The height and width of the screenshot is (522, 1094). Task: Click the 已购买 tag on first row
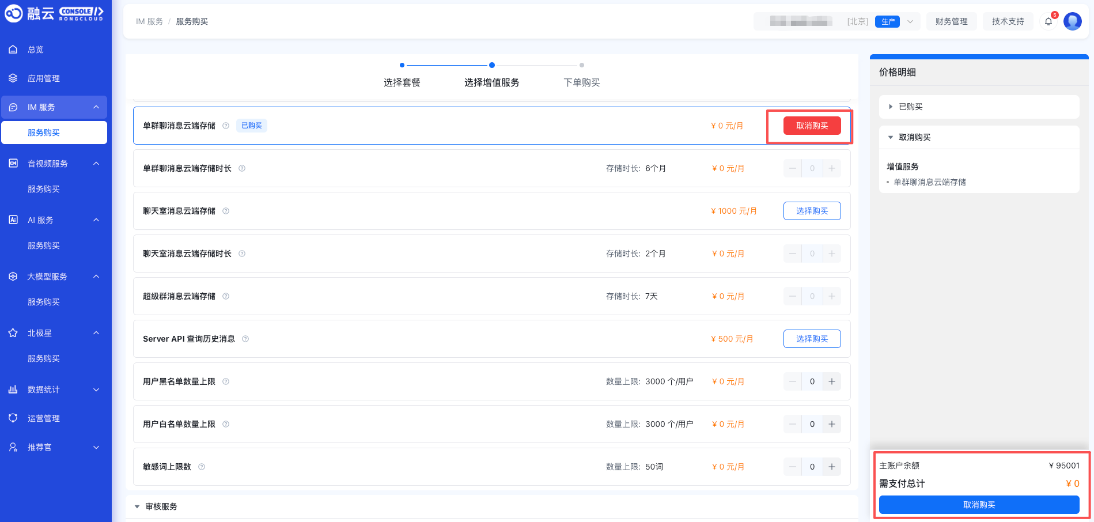click(x=252, y=126)
